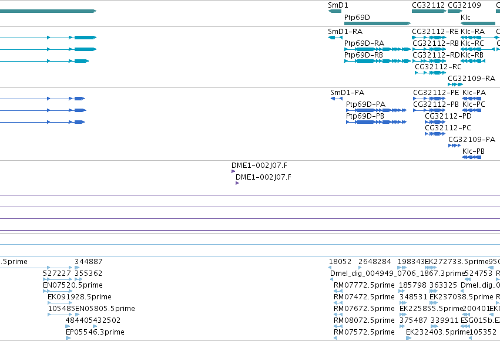Select insertion feature 2648284
The width and height of the screenshot is (500, 341).
pos(360,268)
